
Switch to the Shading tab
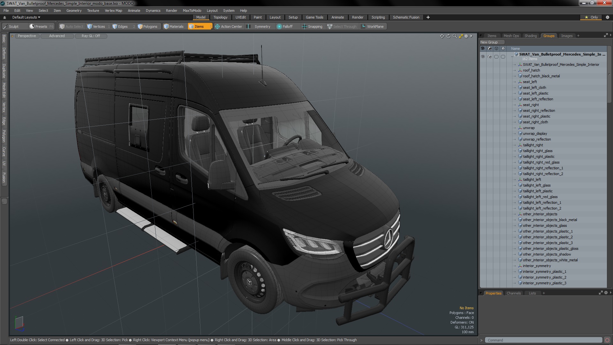point(530,36)
